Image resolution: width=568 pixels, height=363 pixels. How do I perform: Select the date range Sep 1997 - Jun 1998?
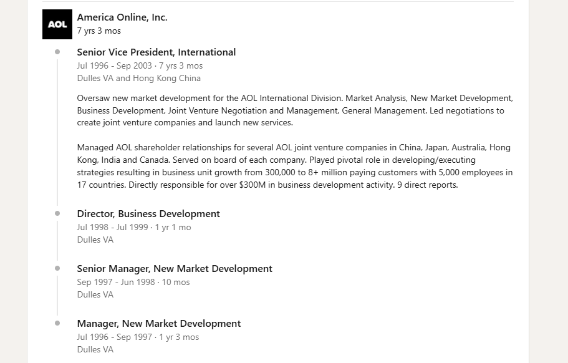point(116,282)
